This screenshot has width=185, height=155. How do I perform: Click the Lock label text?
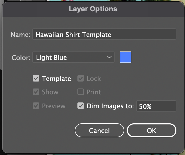coord(94,79)
